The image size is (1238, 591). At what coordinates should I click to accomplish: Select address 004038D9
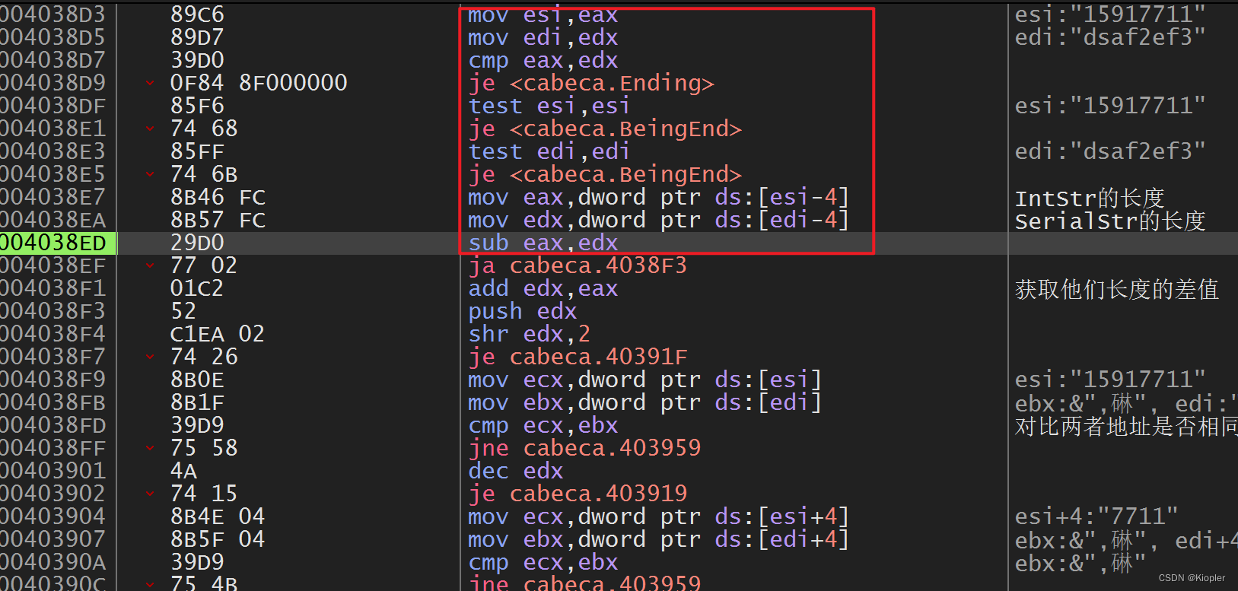pos(53,83)
